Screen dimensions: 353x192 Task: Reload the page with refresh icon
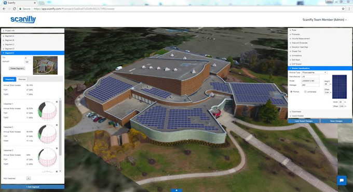point(14,9)
